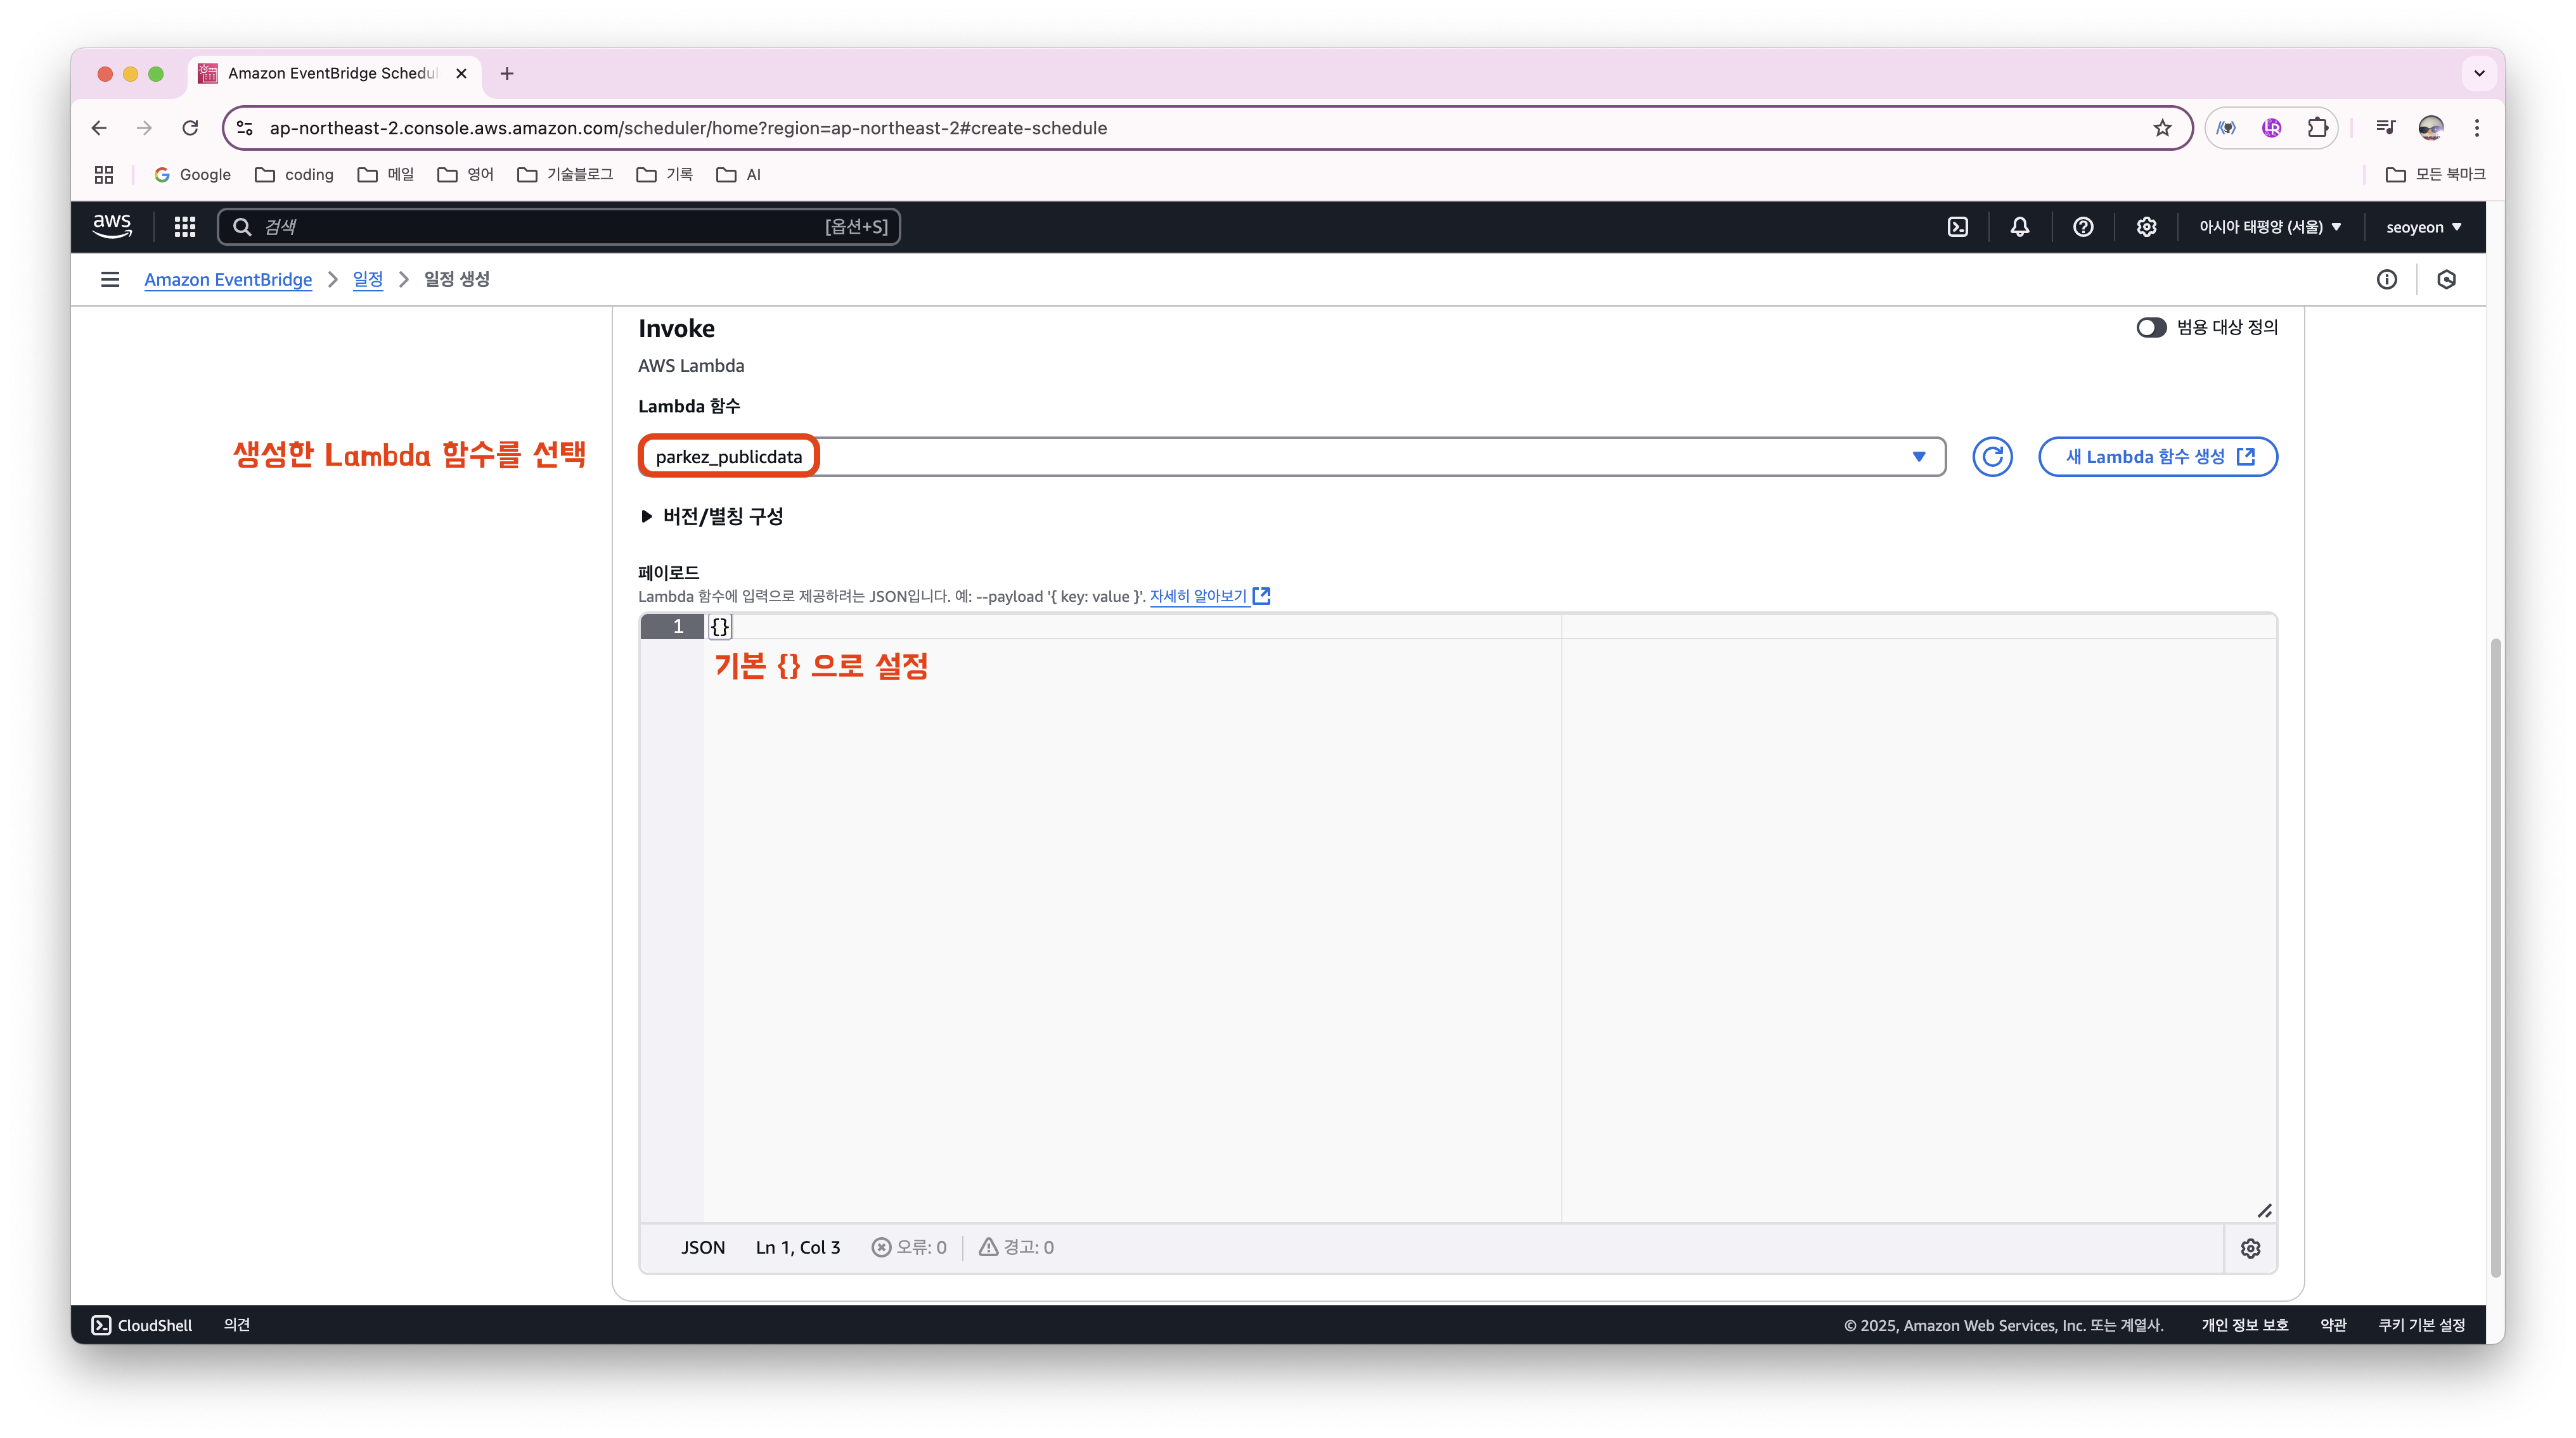Screen dimensions: 2576x1438
Task: Open browser profile avatar
Action: click(x=2431, y=128)
